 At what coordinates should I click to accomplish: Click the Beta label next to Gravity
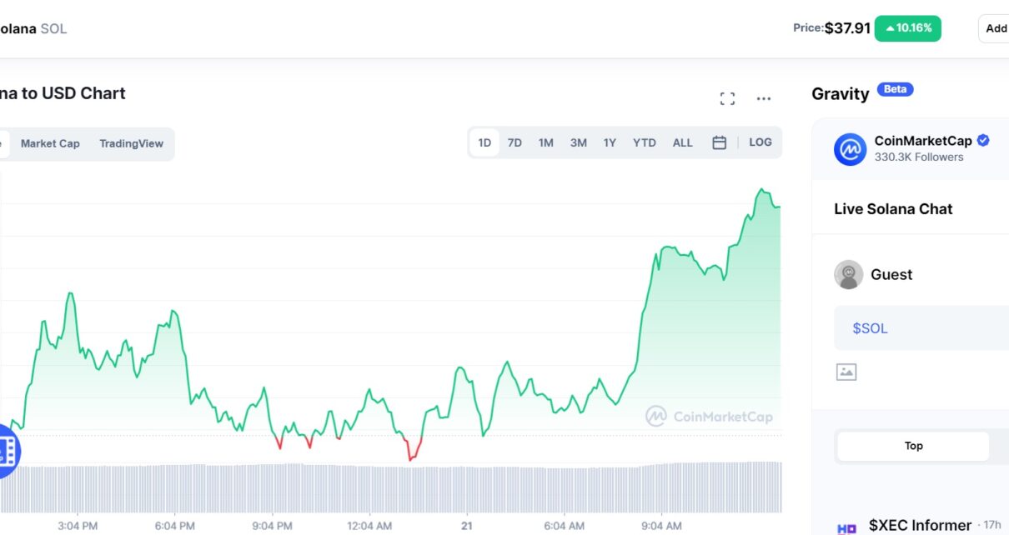tap(895, 89)
